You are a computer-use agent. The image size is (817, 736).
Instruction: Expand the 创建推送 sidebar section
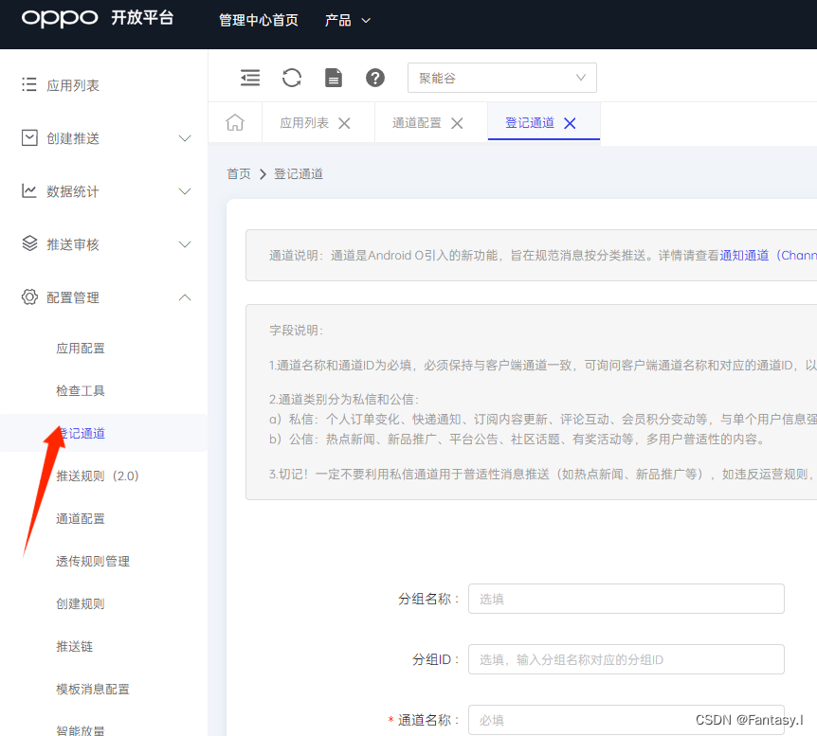(185, 137)
